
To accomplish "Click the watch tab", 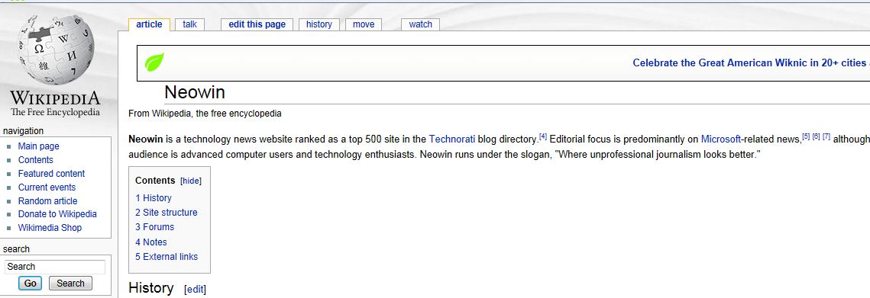I will tap(421, 24).
